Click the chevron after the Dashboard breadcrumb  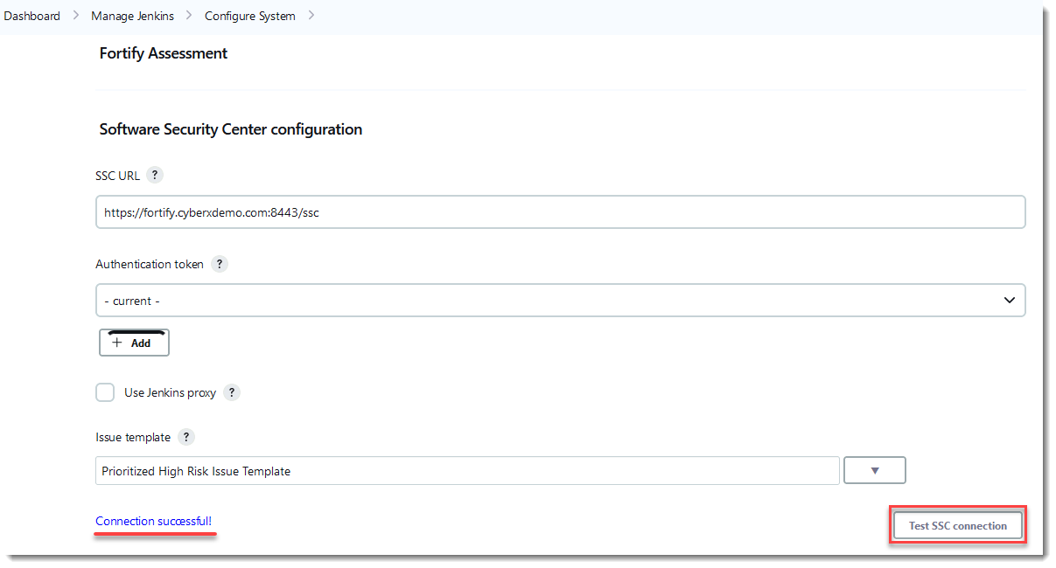tap(75, 16)
